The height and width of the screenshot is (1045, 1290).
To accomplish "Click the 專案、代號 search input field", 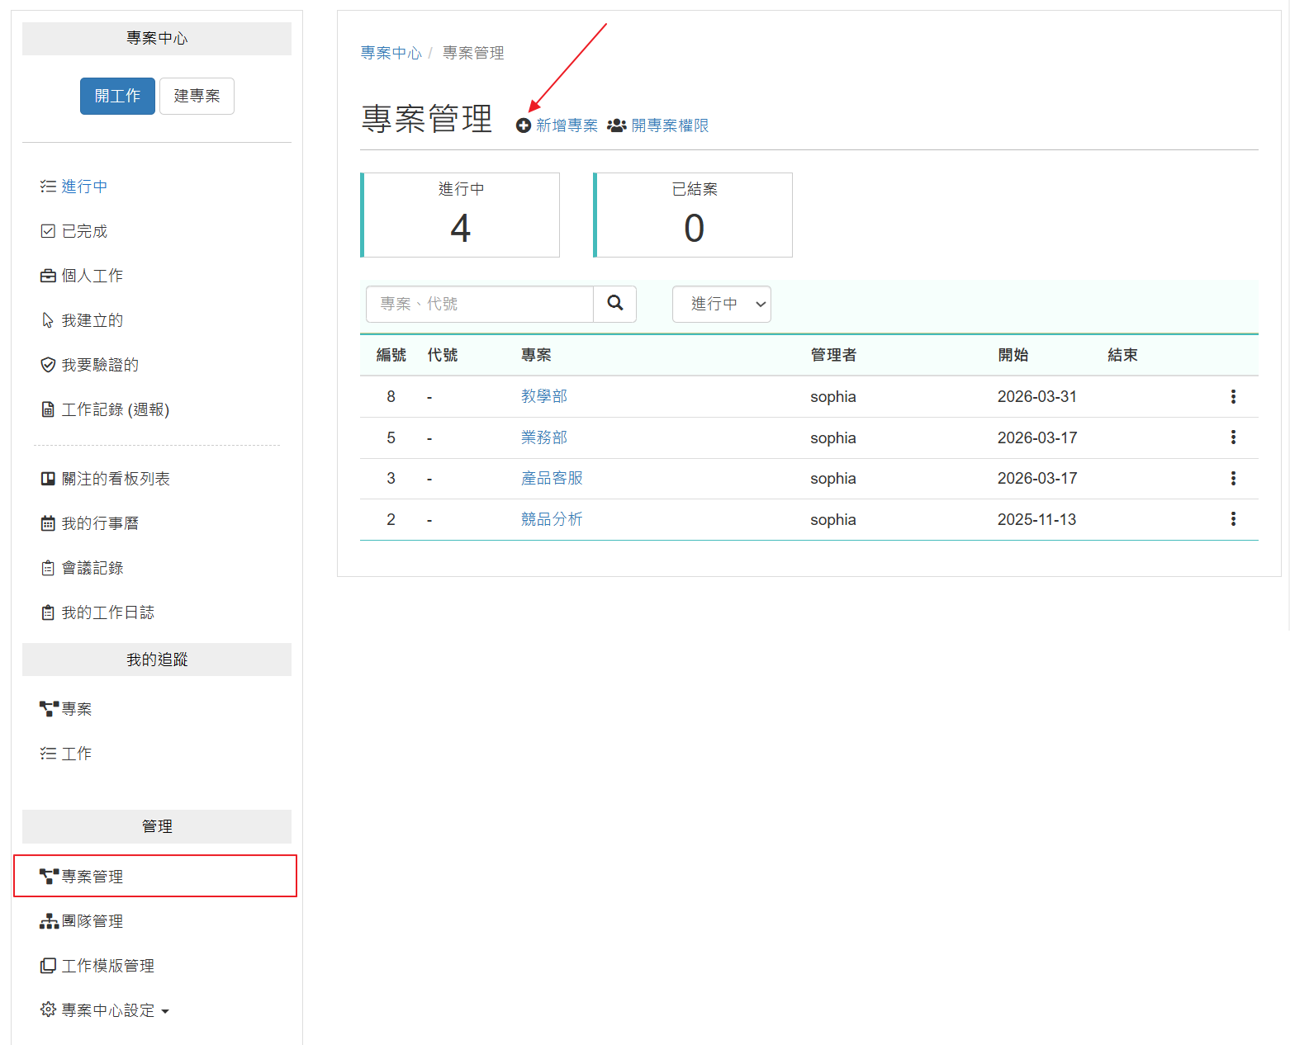I will pyautogui.click(x=480, y=304).
